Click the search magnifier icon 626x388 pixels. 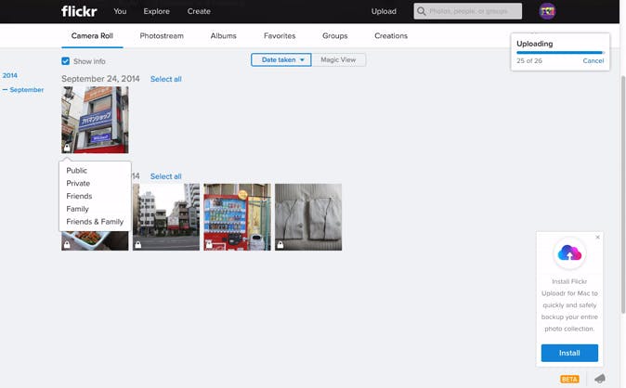click(x=421, y=11)
